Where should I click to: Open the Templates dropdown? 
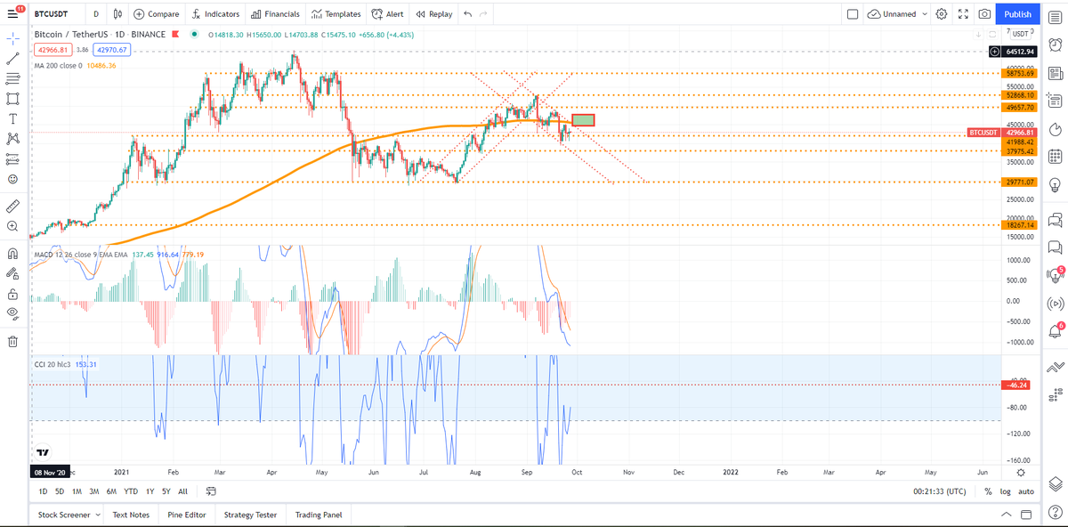pos(335,14)
